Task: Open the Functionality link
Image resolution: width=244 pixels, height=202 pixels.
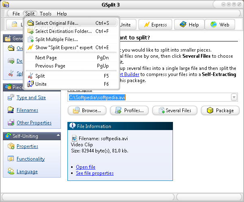Action: coord(31,159)
